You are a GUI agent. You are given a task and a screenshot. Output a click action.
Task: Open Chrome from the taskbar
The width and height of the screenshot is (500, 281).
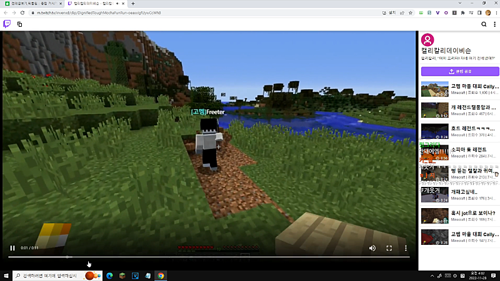[161, 275]
